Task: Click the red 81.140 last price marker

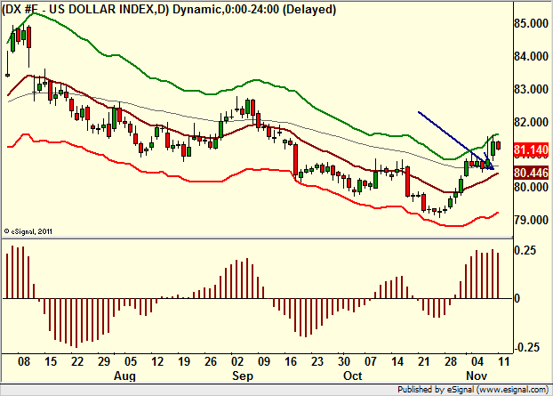Action: click(531, 150)
